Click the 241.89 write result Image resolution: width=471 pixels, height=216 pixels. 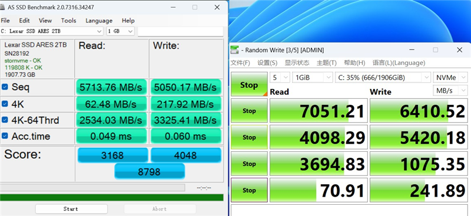click(x=419, y=190)
